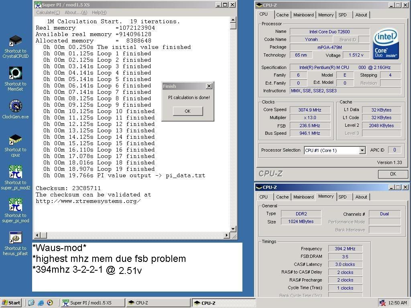Click the memory Frequency value 394.2 MHz
Screen dimensions: 411x308
click(x=345, y=249)
